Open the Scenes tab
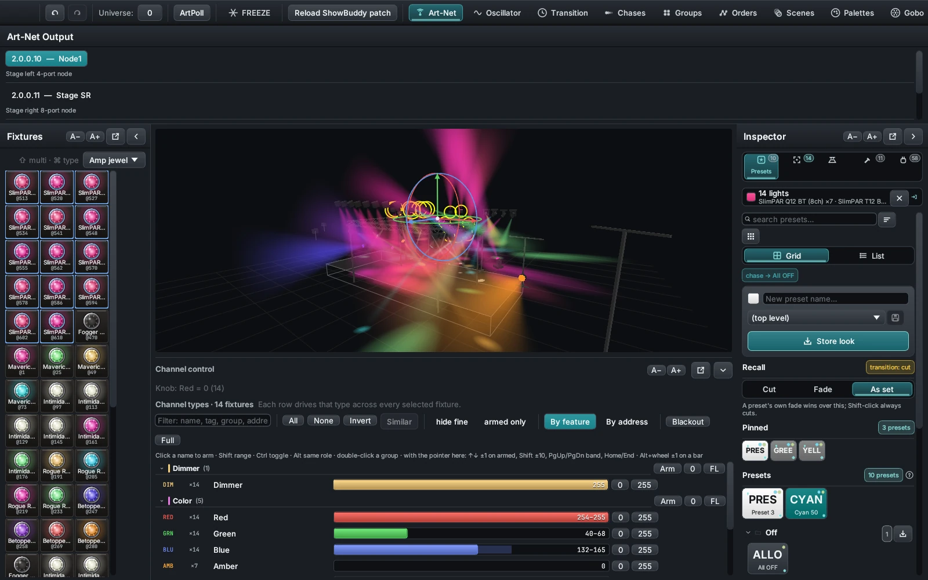This screenshot has height=580, width=928. pos(794,13)
